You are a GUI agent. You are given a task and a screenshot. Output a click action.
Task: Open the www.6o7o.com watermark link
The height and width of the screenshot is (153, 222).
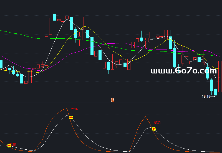click(183, 71)
